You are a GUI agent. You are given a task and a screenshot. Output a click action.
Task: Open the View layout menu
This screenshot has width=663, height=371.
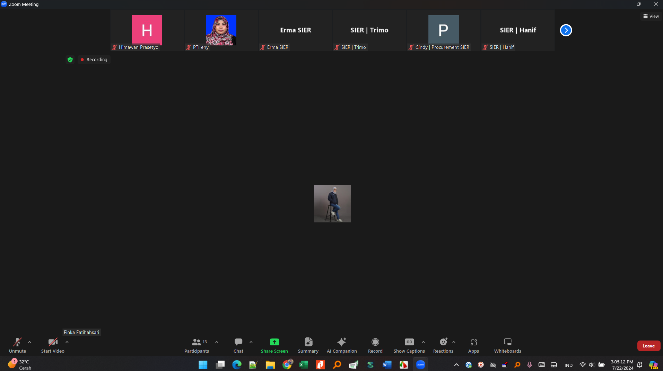pyautogui.click(x=651, y=16)
